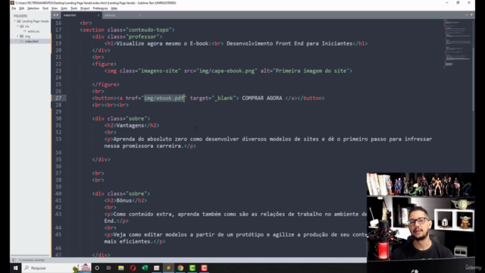Click line number 40 in gutter
This screenshot has width=485, height=273.
tap(58, 193)
